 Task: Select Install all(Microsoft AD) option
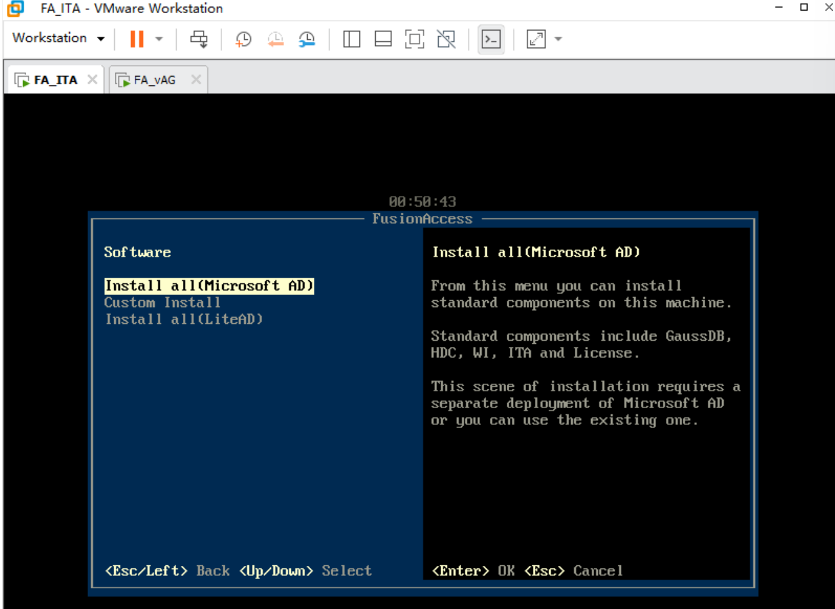coord(209,286)
